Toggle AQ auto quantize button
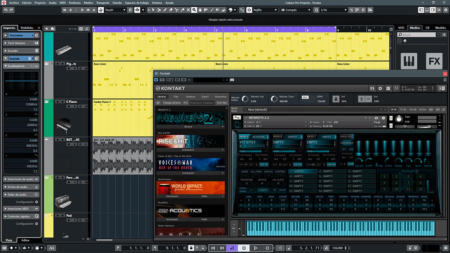Screen dimensions: 450x253 [51, 248]
